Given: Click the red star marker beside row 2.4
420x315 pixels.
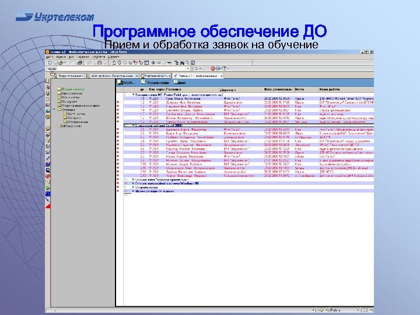Looking at the screenshot, I should coord(118,141).
